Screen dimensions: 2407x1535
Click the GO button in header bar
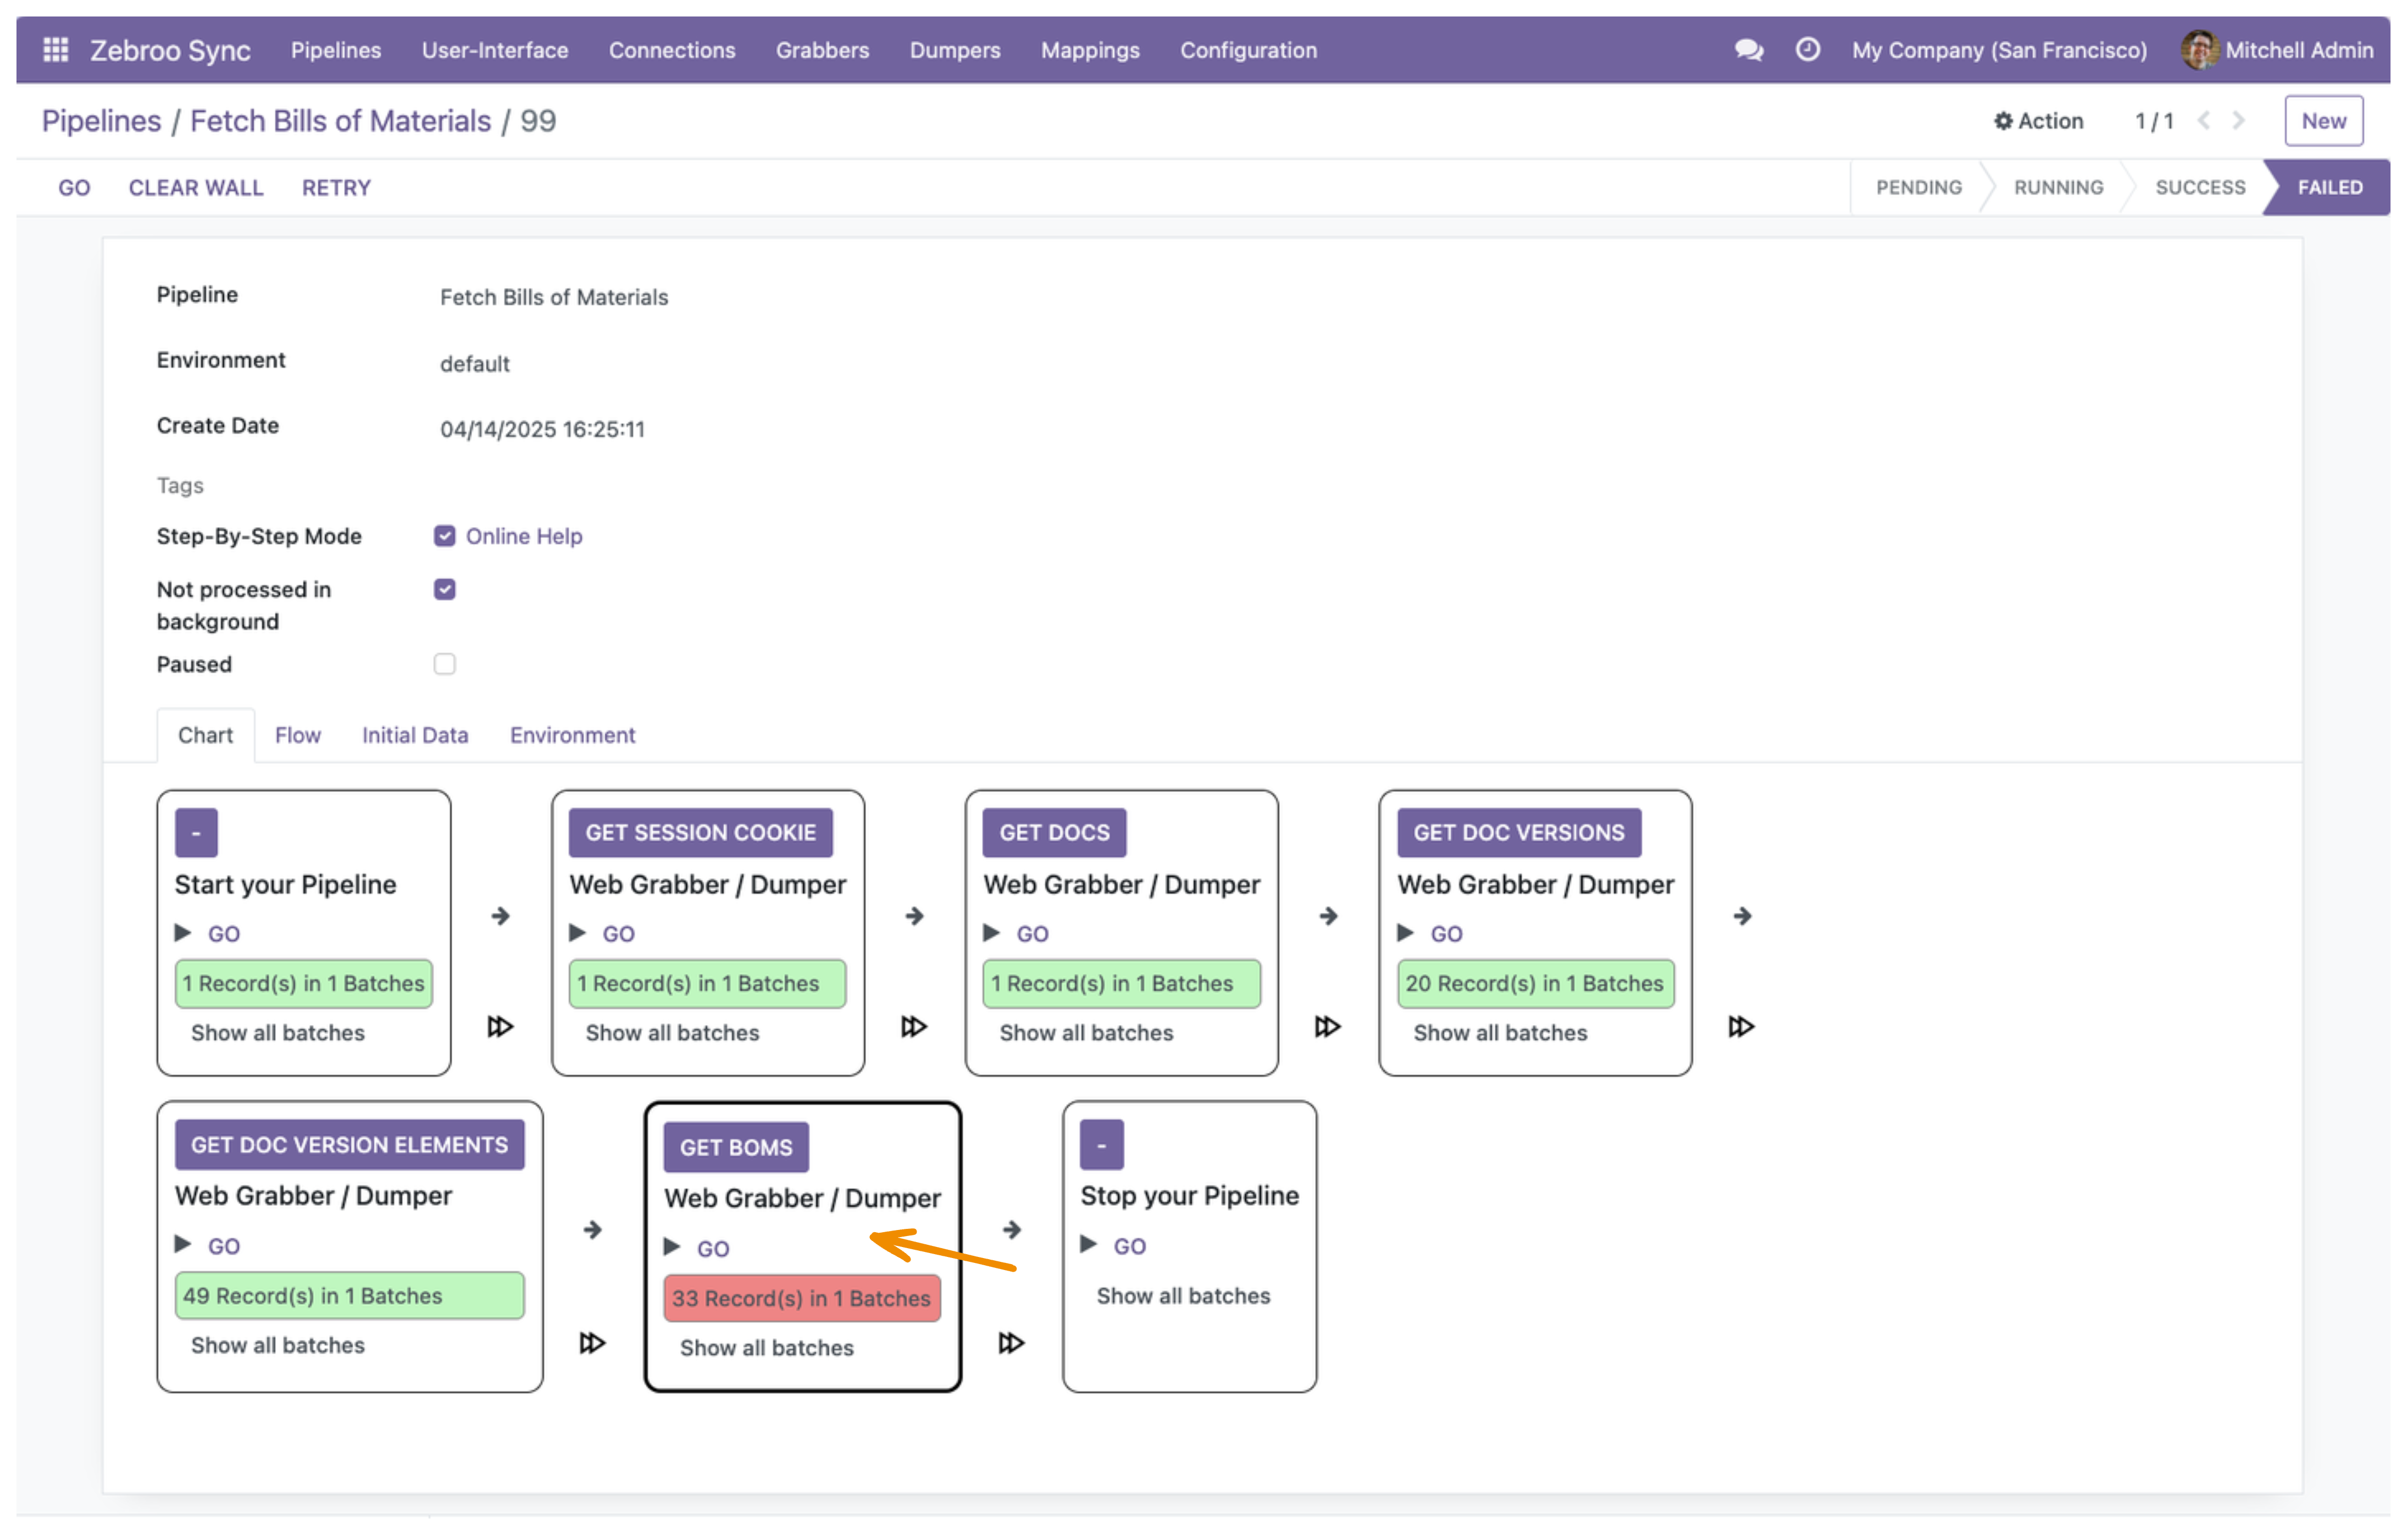tap(74, 187)
